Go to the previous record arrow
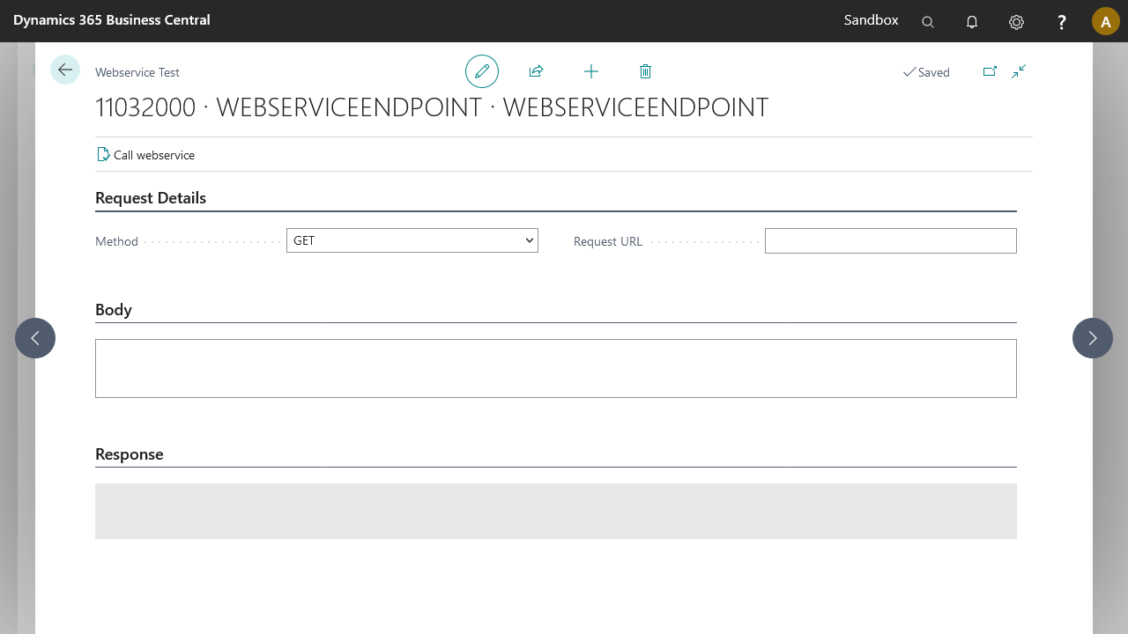Screen dimensions: 1128x634 pyautogui.click(x=35, y=338)
